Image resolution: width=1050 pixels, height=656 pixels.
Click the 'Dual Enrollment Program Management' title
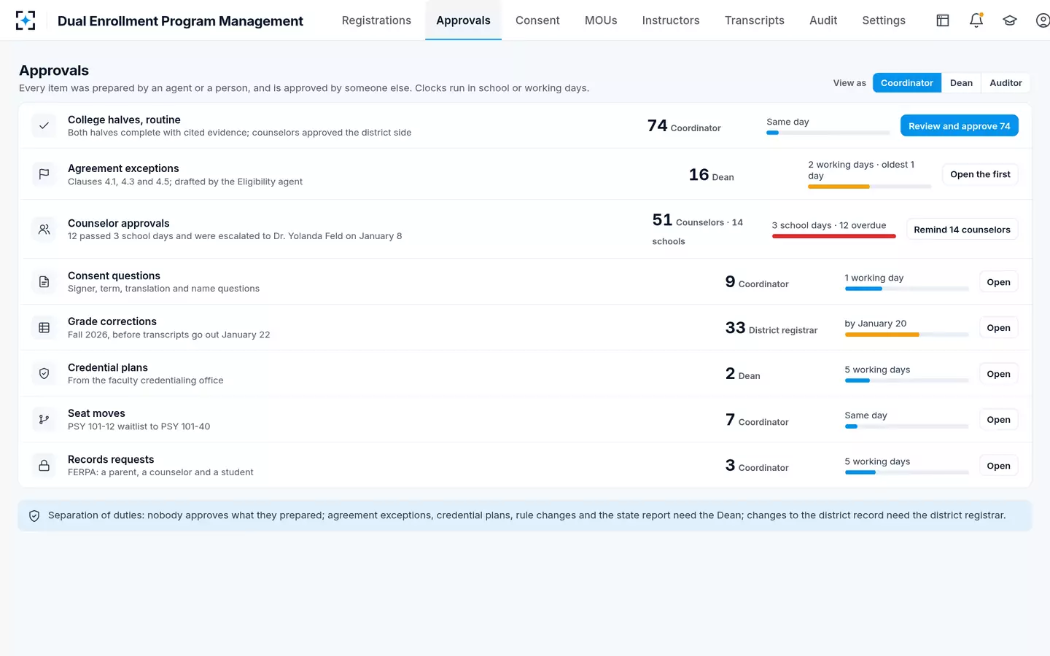[x=180, y=21]
